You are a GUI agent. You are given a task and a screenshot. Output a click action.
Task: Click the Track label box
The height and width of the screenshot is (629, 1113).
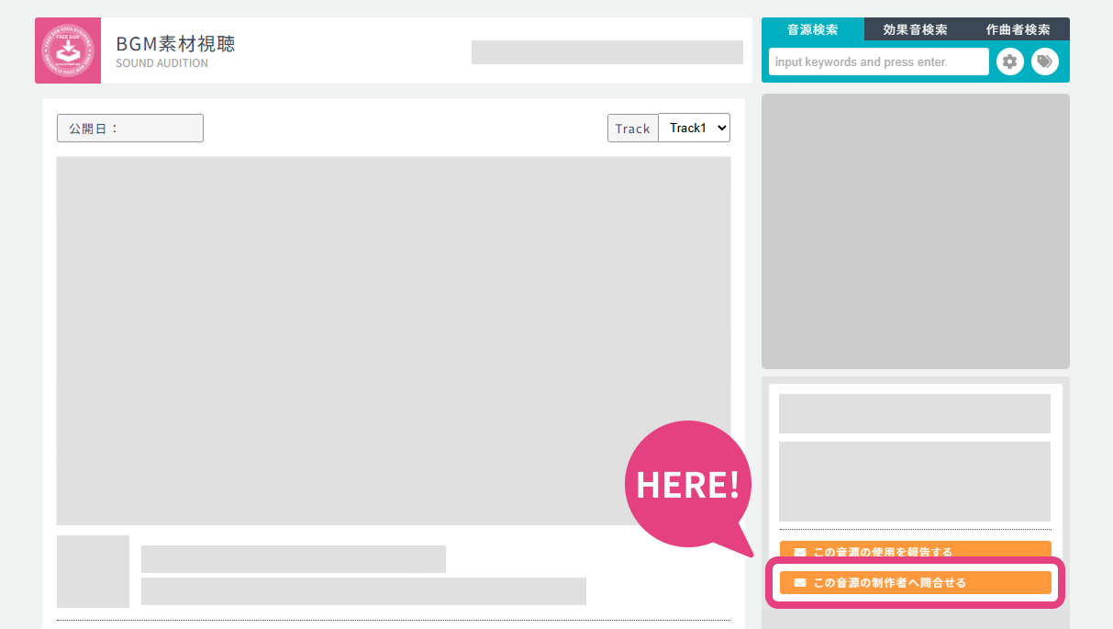tap(632, 129)
